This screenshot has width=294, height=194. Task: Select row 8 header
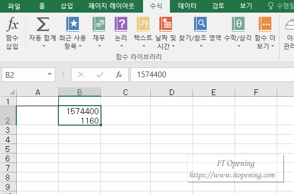(x=8, y=177)
